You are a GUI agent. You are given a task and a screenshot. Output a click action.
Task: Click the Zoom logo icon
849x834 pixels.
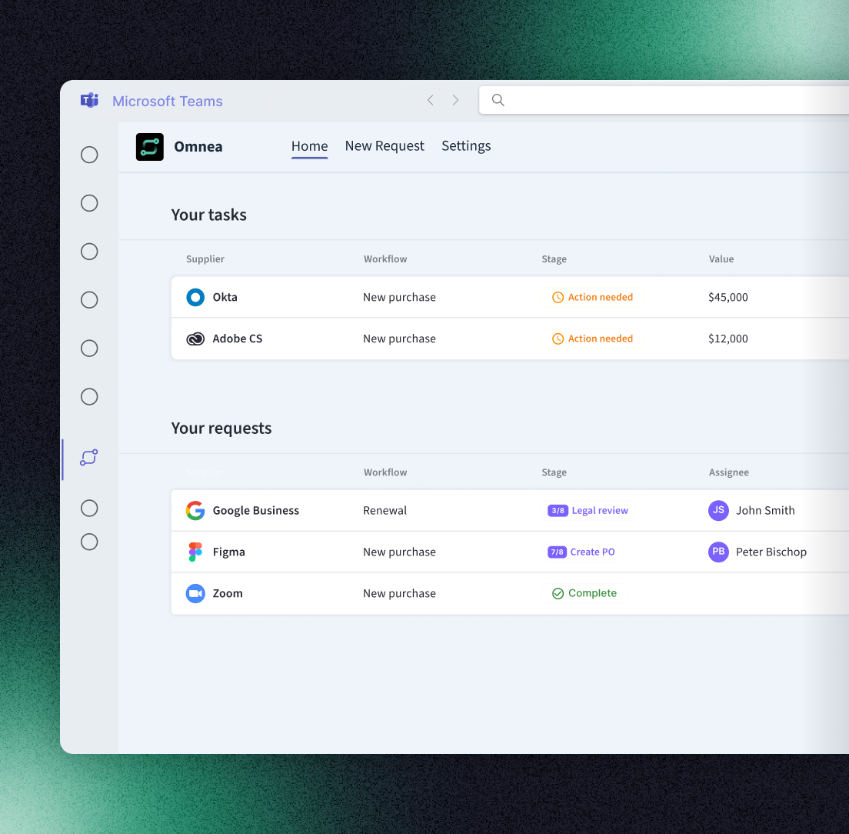(195, 593)
